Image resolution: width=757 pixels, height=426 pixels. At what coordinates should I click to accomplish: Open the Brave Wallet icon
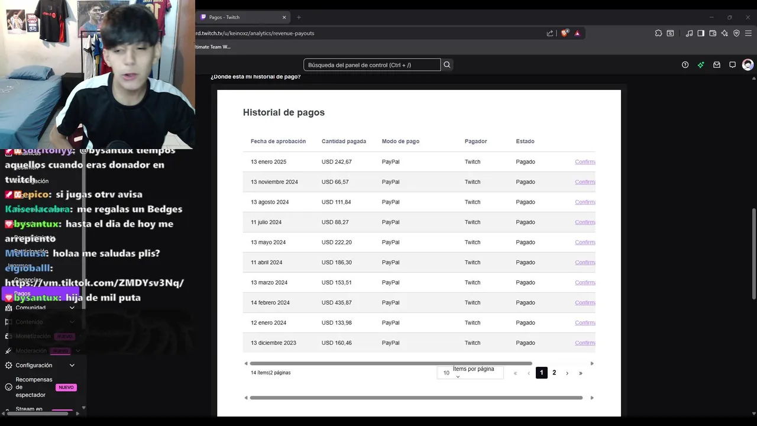[x=713, y=33]
